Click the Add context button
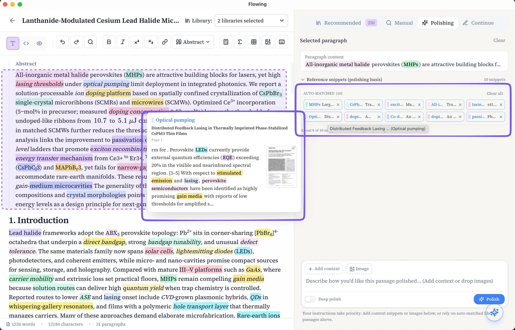 [x=324, y=269]
